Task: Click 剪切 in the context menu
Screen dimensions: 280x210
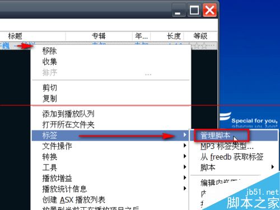Action: point(111,88)
